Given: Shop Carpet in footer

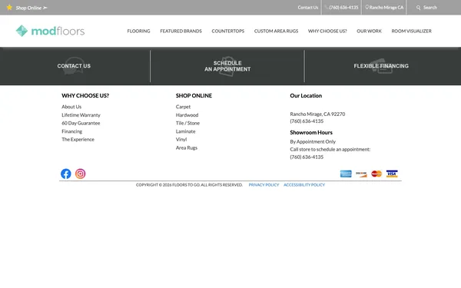Looking at the screenshot, I should 183,107.
